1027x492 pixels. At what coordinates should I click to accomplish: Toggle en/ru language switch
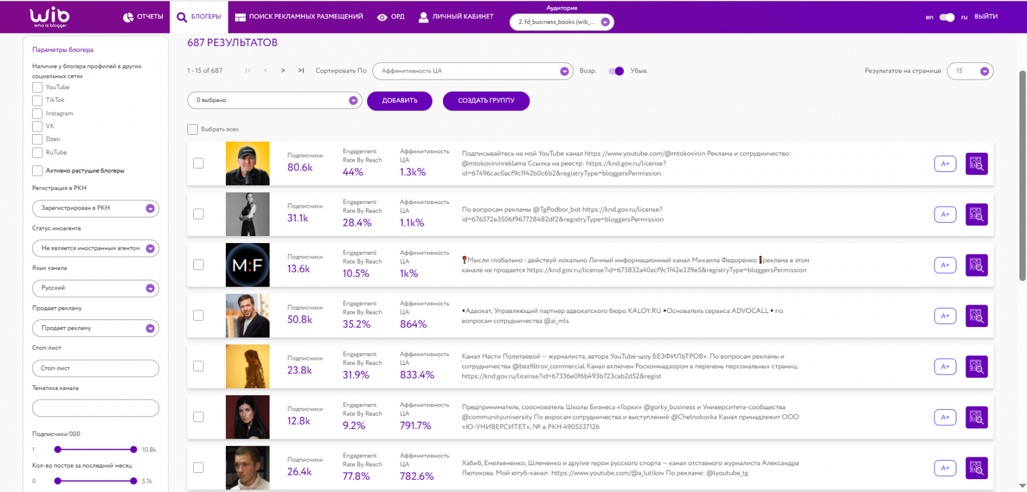947,17
